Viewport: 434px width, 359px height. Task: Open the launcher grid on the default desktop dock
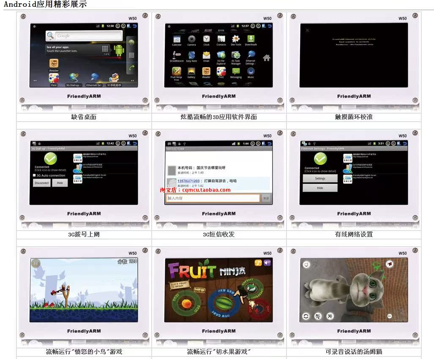click(x=131, y=55)
